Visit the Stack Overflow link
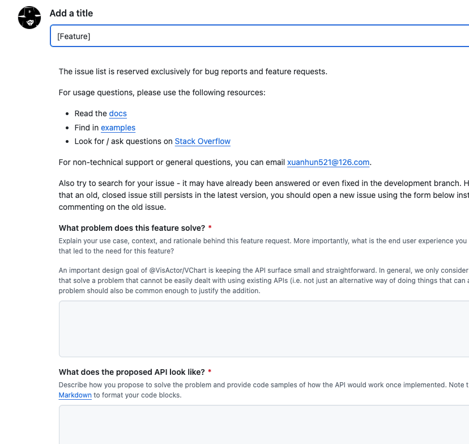 pos(202,141)
